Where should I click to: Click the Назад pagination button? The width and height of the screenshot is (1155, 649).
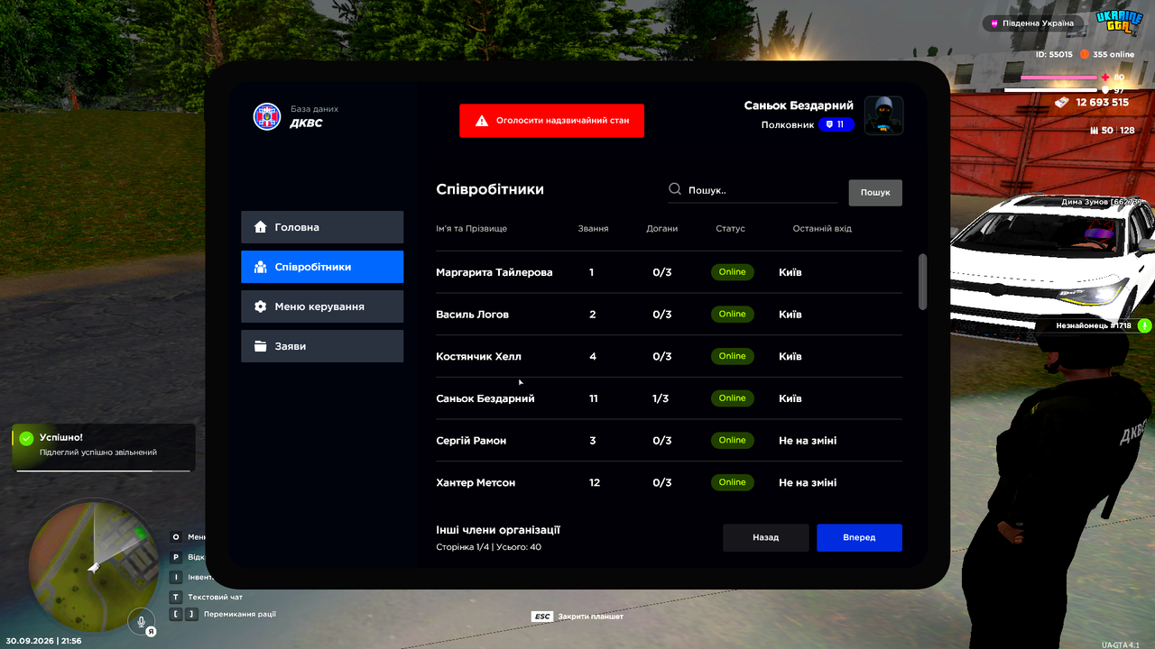click(x=766, y=537)
